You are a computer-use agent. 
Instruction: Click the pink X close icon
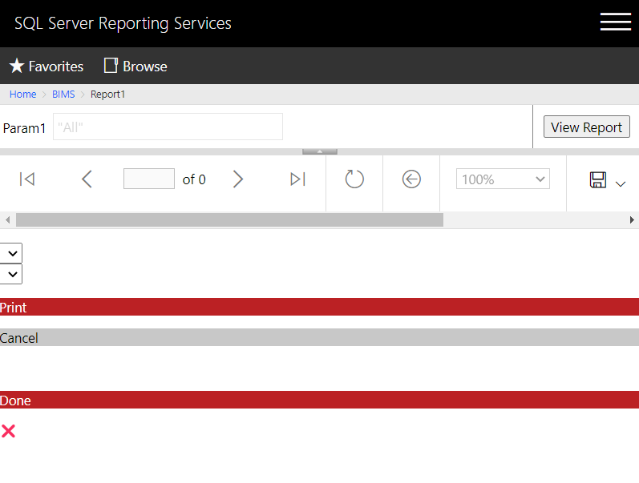pyautogui.click(x=8, y=431)
